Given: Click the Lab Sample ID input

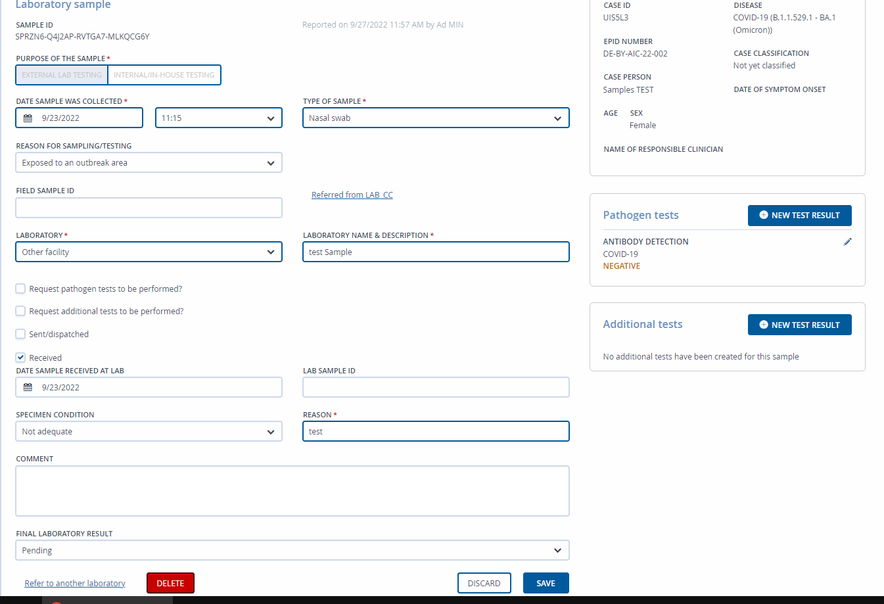Looking at the screenshot, I should pos(436,387).
